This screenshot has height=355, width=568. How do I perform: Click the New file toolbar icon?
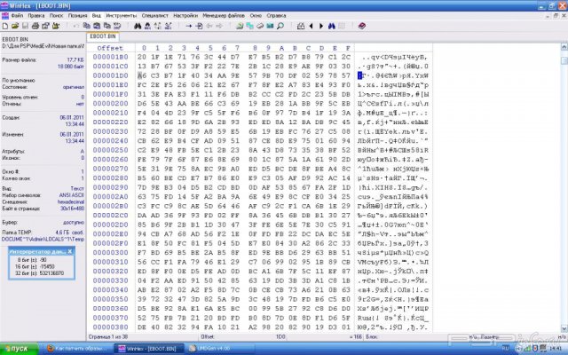click(x=5, y=26)
